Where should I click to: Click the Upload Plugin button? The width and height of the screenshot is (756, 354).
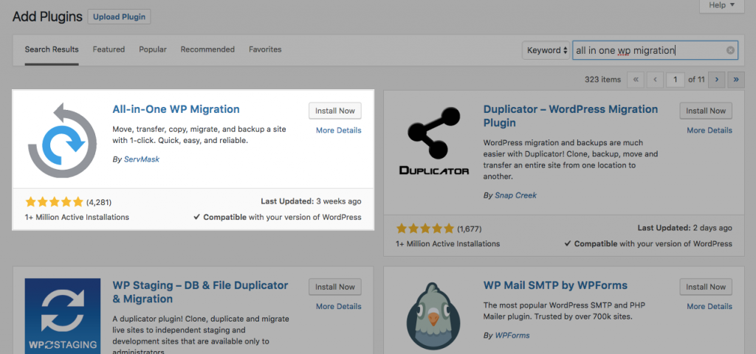pos(119,17)
